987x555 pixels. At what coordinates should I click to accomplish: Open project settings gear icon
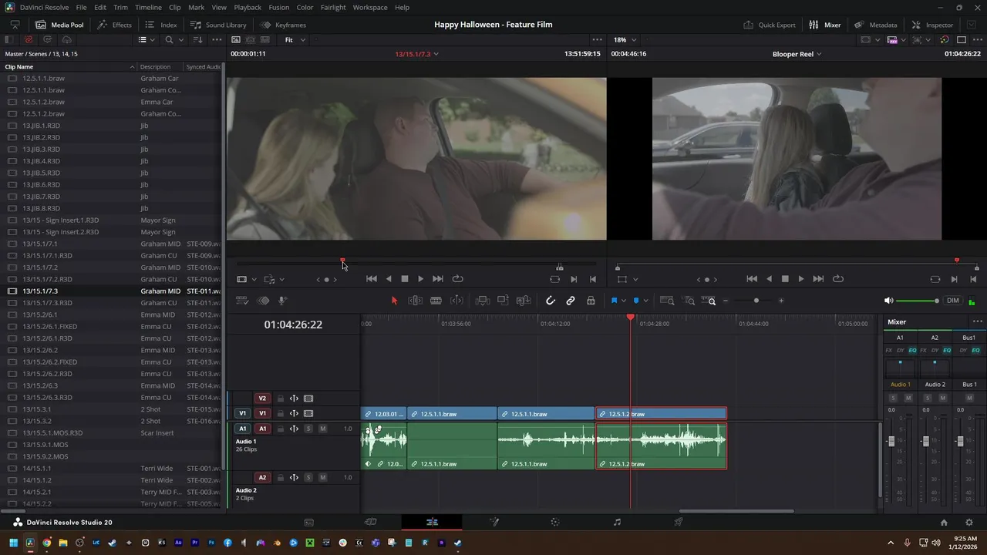coord(969,523)
